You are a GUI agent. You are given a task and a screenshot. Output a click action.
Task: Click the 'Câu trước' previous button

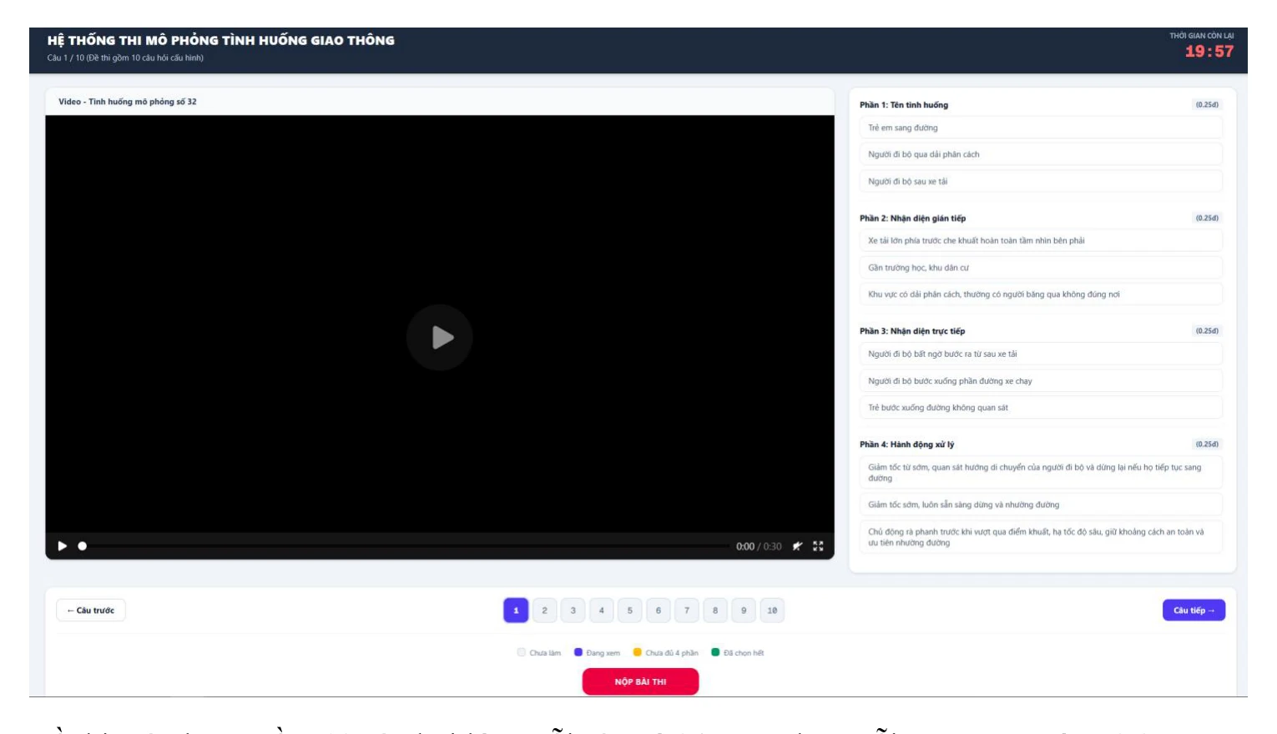[91, 611]
